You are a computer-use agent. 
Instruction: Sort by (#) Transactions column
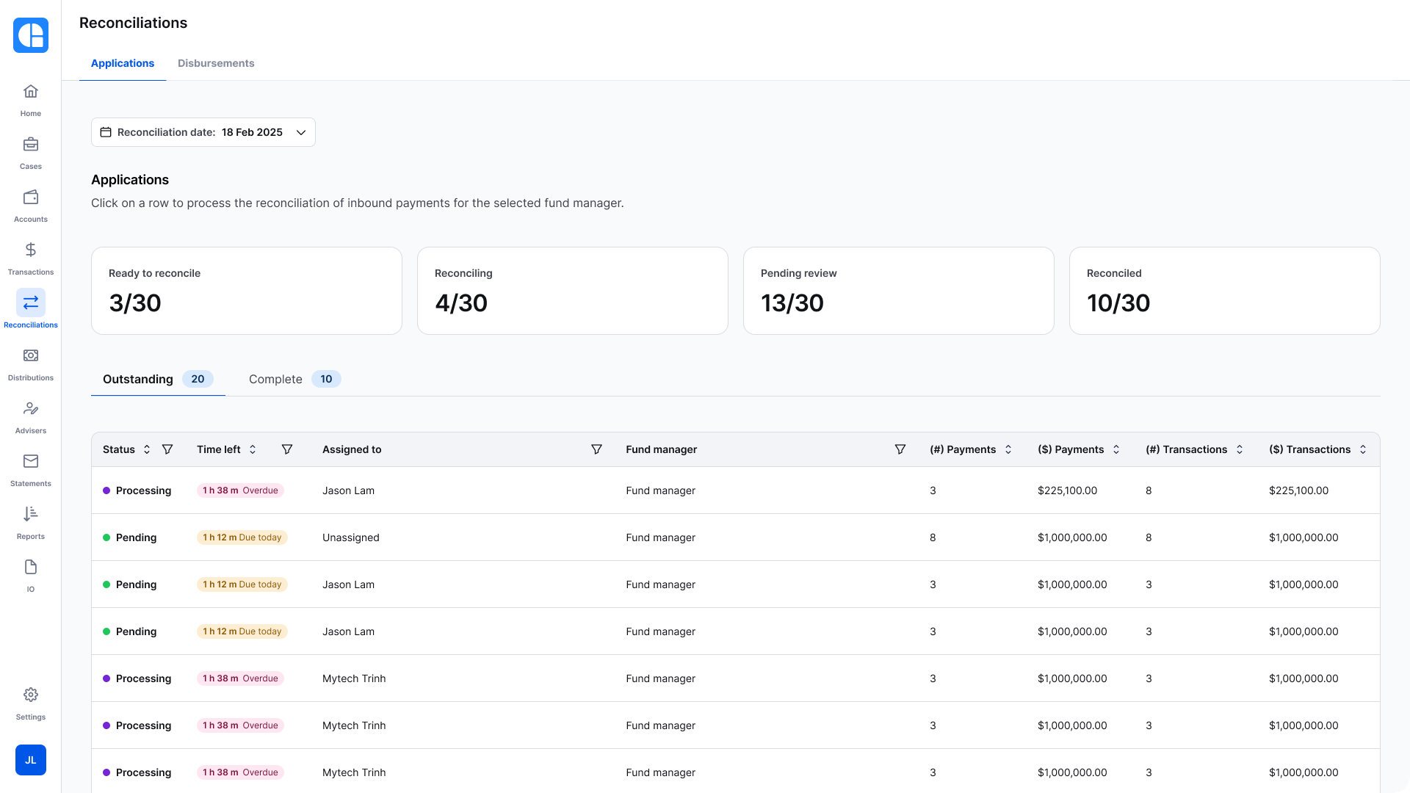[1240, 449]
